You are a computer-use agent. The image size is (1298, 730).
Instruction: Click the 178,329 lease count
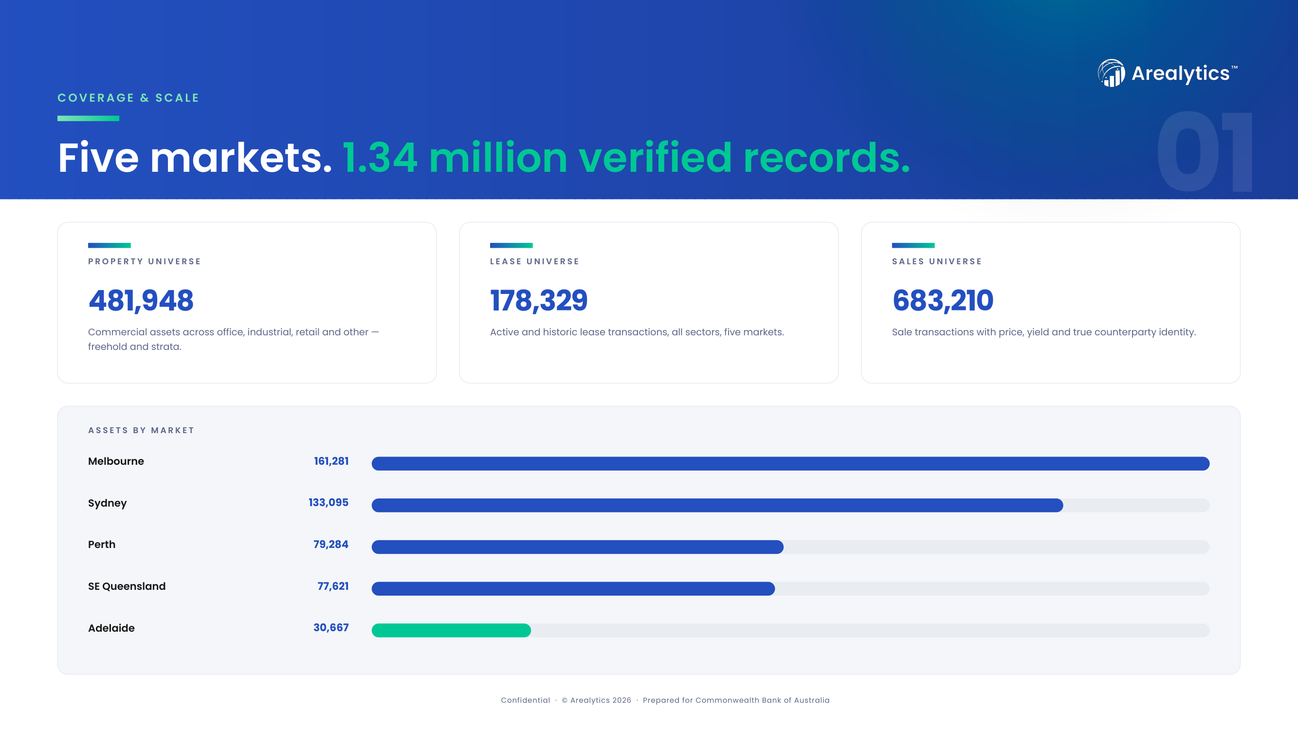click(x=539, y=301)
